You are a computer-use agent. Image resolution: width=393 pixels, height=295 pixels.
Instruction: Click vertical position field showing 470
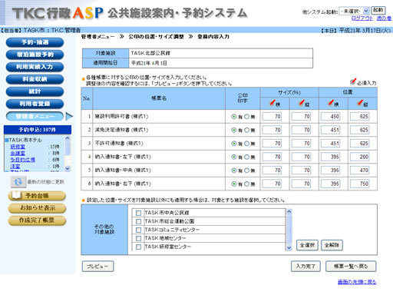pyautogui.click(x=360, y=170)
